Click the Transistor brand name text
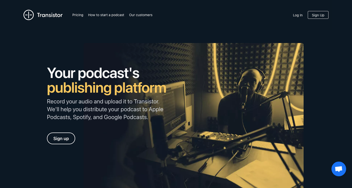This screenshot has height=188, width=352. coord(50,15)
